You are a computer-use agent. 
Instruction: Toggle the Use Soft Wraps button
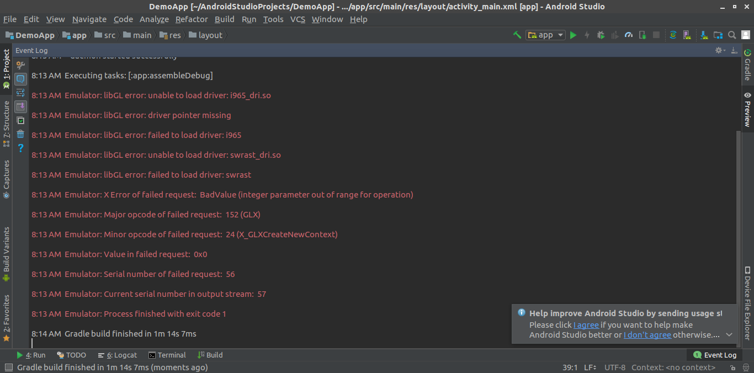pyautogui.click(x=20, y=93)
